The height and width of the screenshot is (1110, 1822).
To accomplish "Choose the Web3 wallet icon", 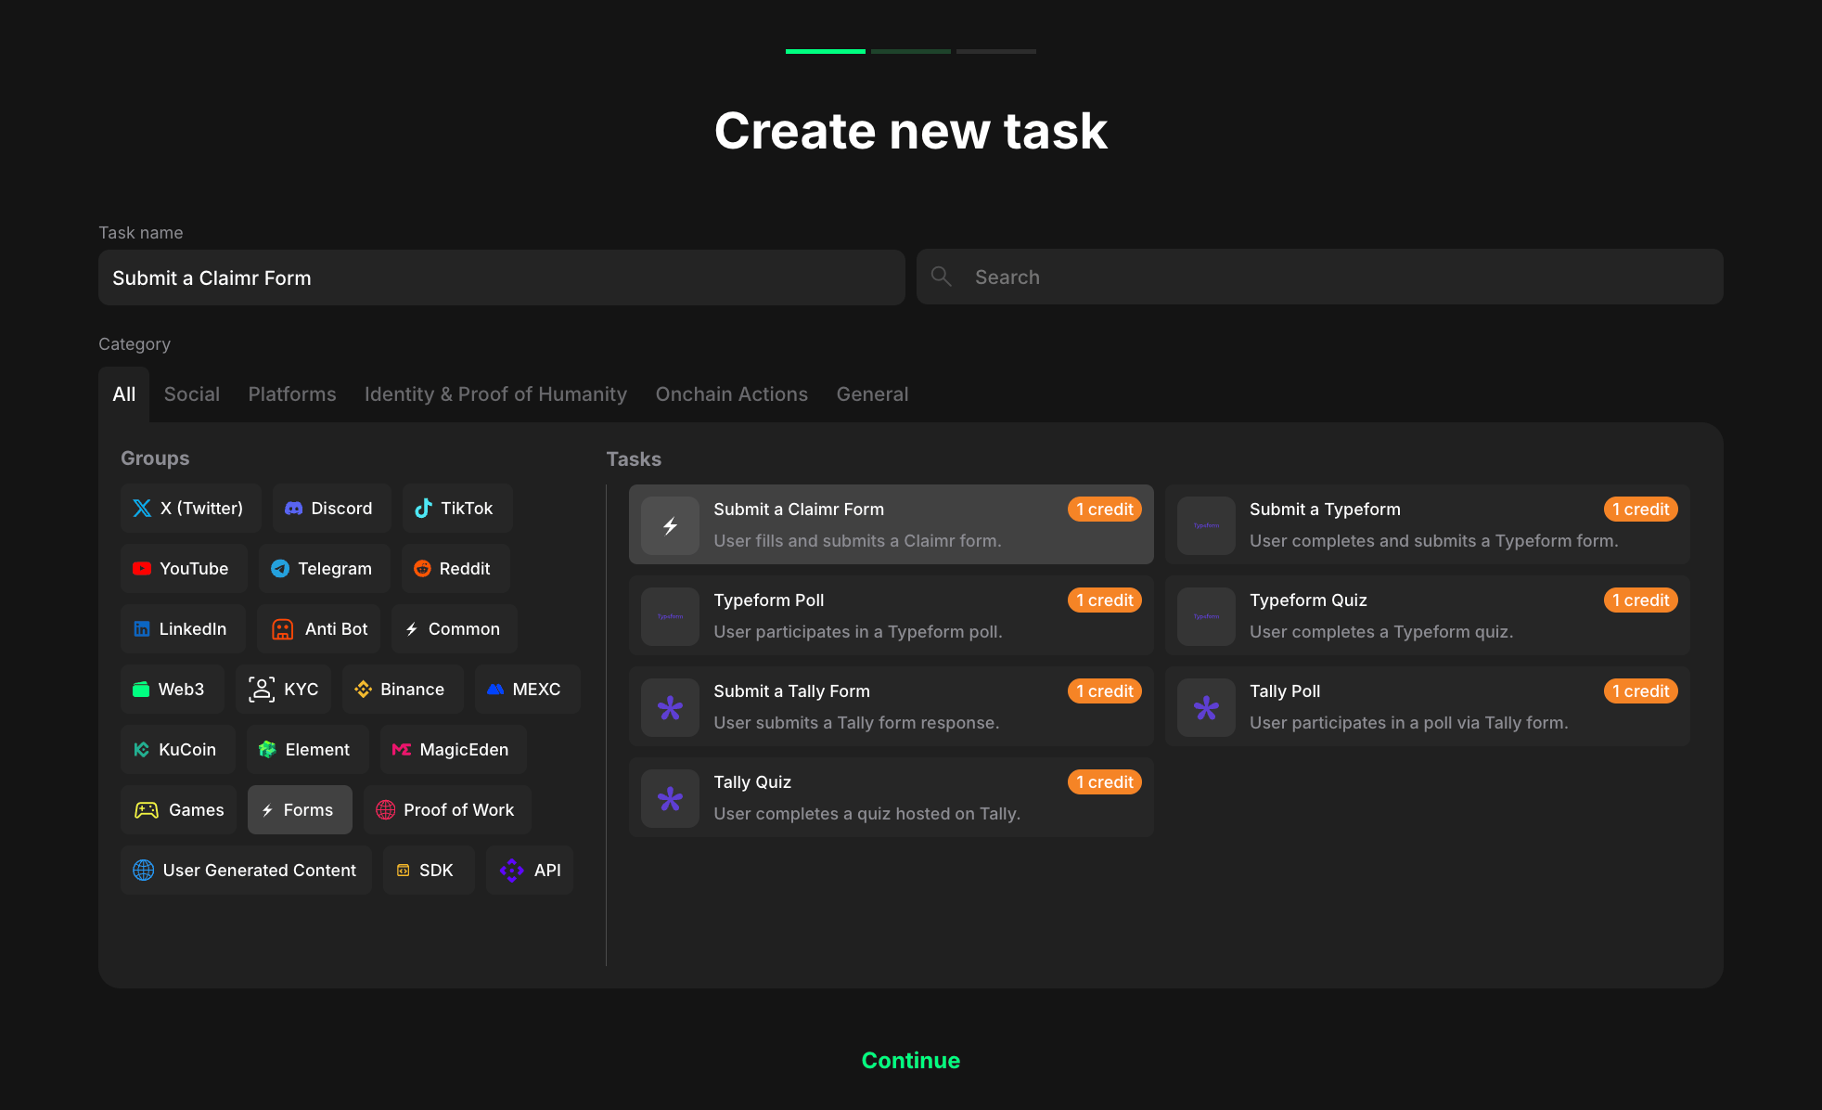I will click(141, 690).
